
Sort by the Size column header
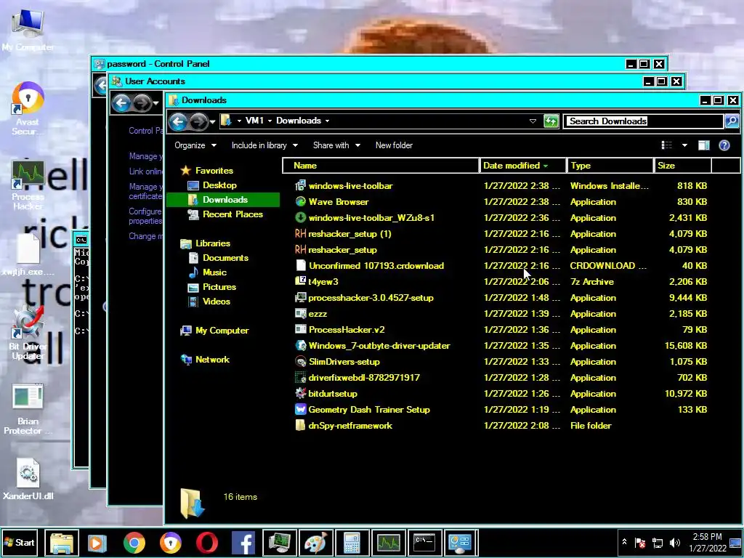pos(682,166)
